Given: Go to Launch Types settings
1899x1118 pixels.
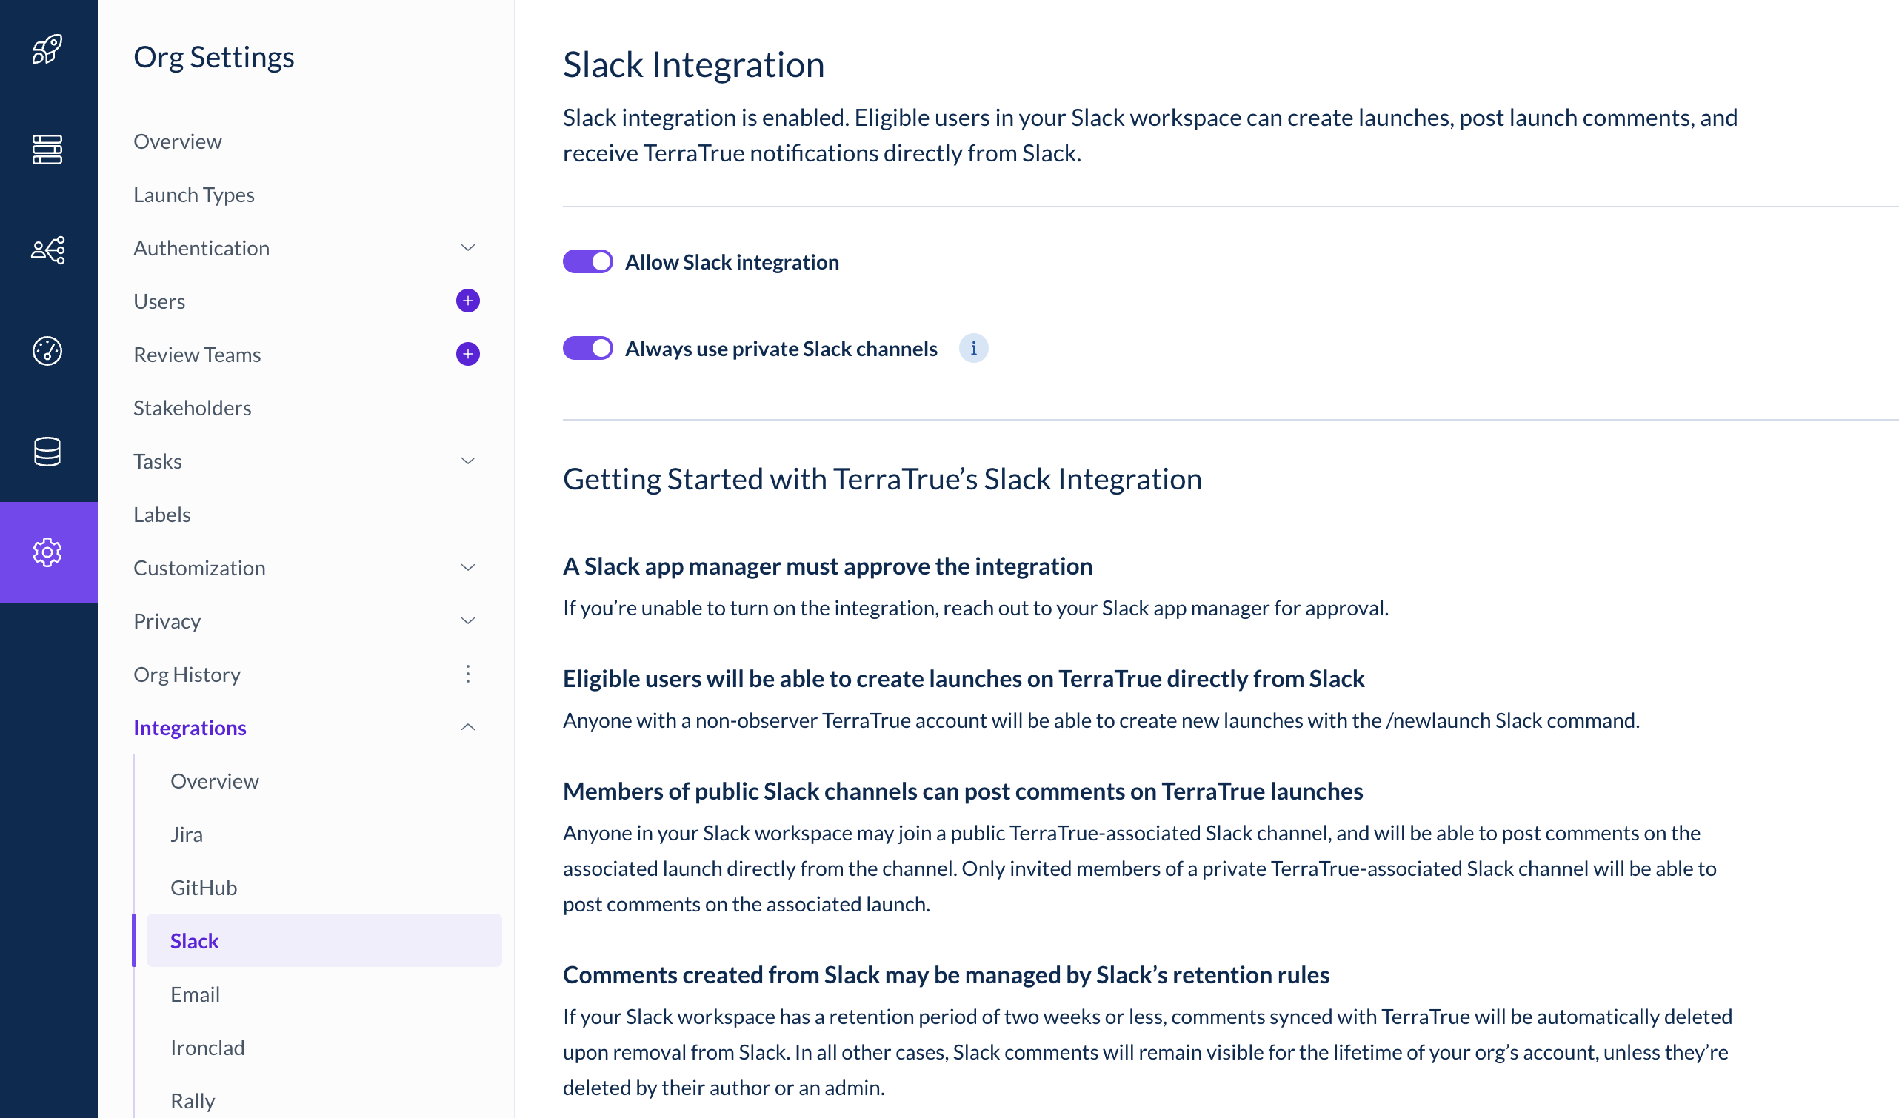Looking at the screenshot, I should 193,195.
